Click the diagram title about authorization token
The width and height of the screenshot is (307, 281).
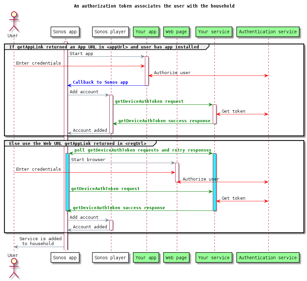pos(154,6)
